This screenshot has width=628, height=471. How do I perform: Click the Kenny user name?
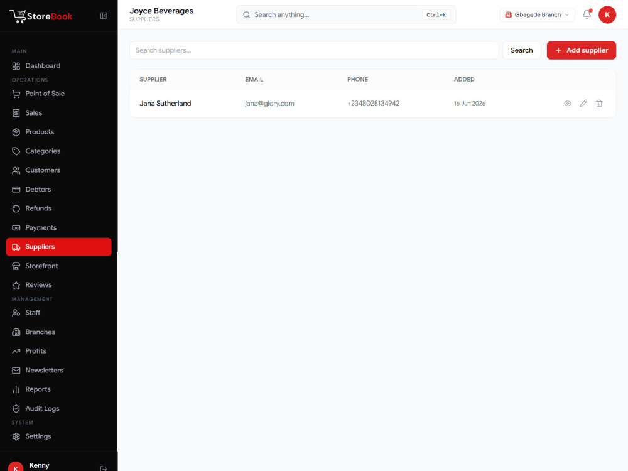pos(39,465)
